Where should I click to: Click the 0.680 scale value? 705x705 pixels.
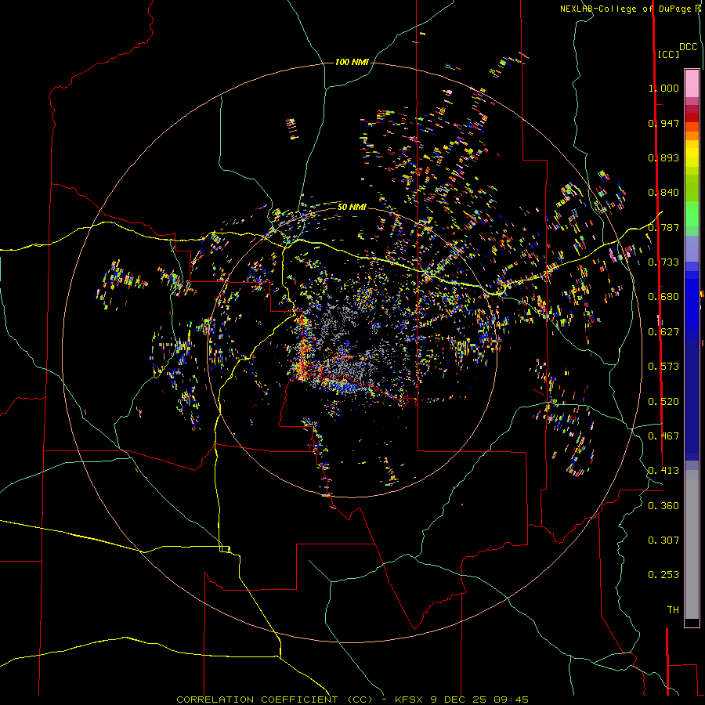coord(663,297)
